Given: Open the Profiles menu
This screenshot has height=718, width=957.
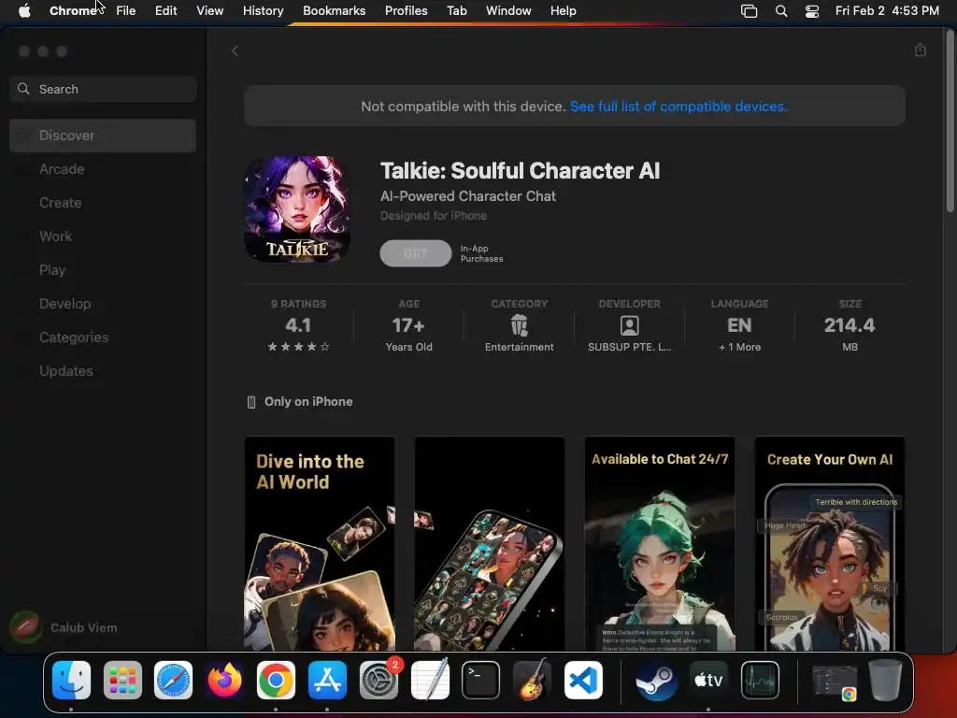Looking at the screenshot, I should click(x=406, y=11).
